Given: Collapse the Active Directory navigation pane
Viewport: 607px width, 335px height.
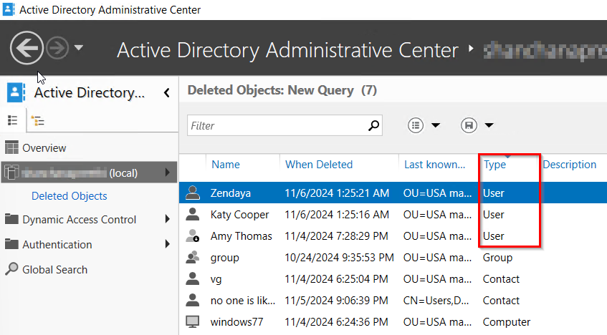Looking at the screenshot, I should point(166,93).
